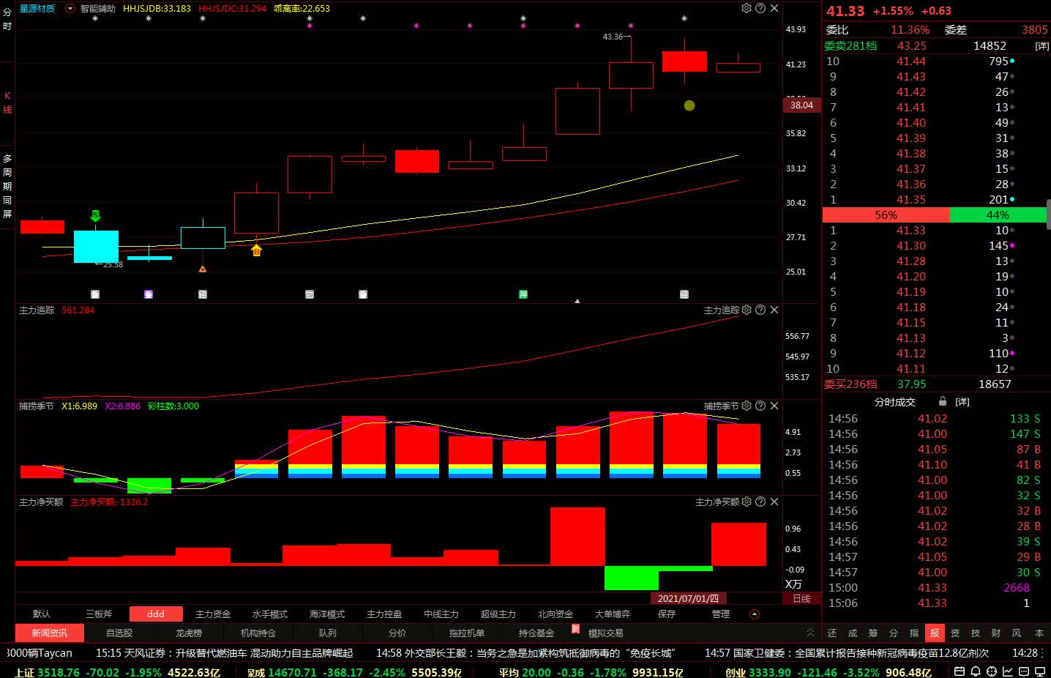The height and width of the screenshot is (678, 1051).
Task: Select the 北向资金 template tab
Action: (556, 614)
